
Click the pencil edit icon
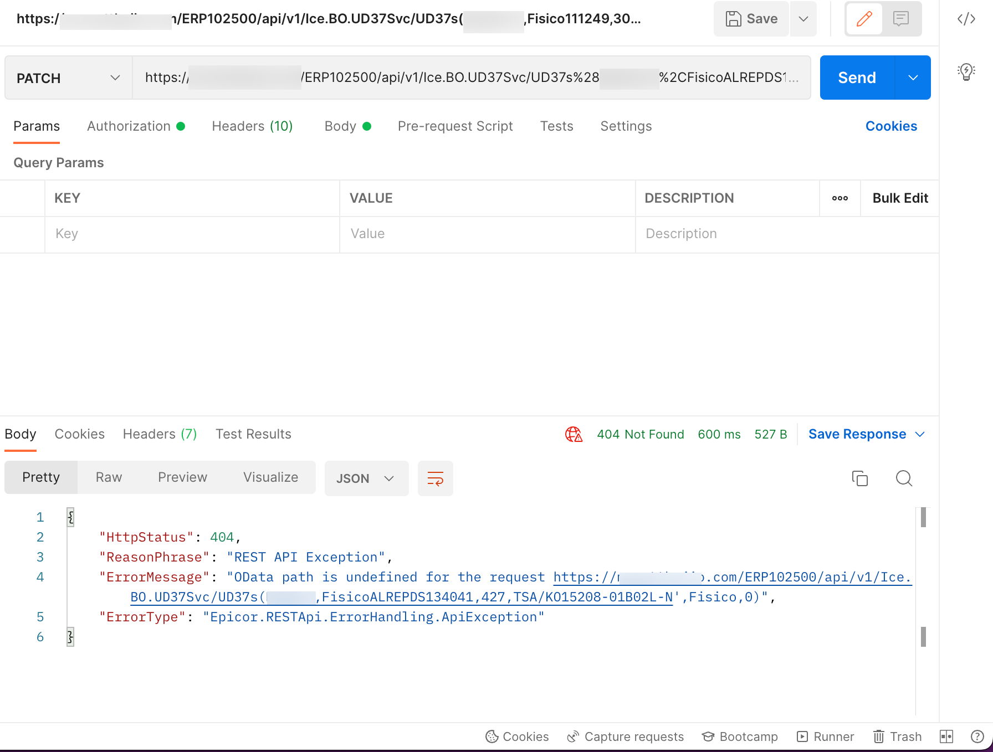(864, 18)
